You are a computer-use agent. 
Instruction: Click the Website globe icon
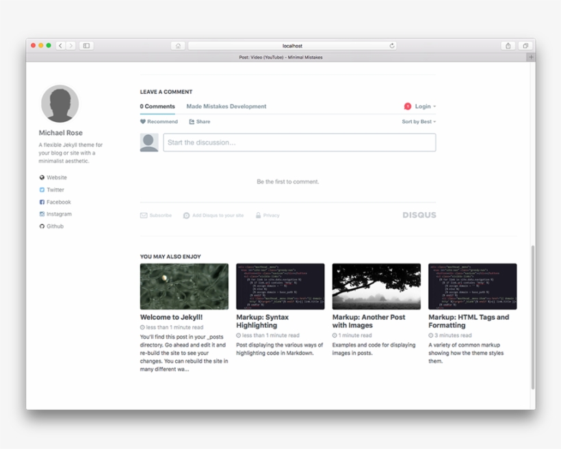[42, 177]
